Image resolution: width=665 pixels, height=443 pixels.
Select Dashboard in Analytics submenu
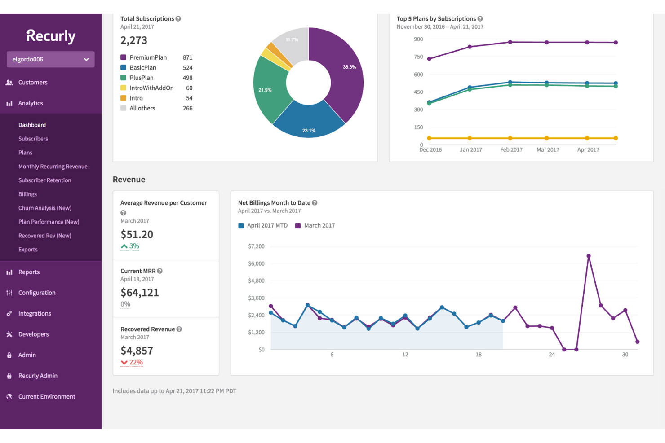point(32,125)
